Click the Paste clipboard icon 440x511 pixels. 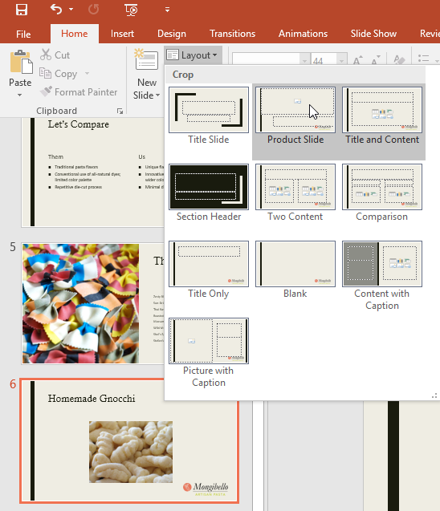[x=21, y=62]
